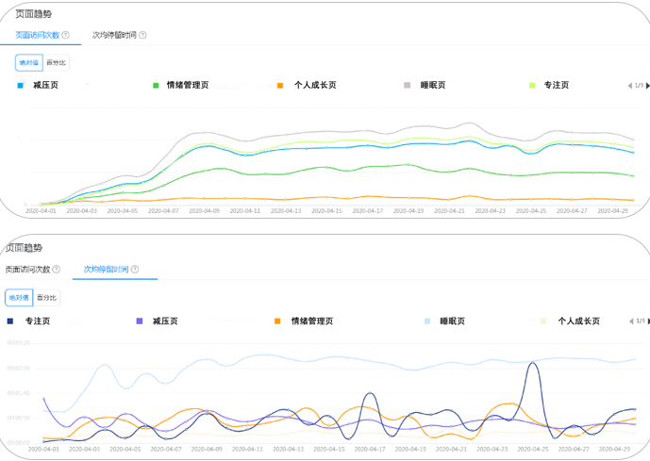This screenshot has width=650, height=461.
Task: Select 百分比 option in the upper chart
Action: (57, 63)
